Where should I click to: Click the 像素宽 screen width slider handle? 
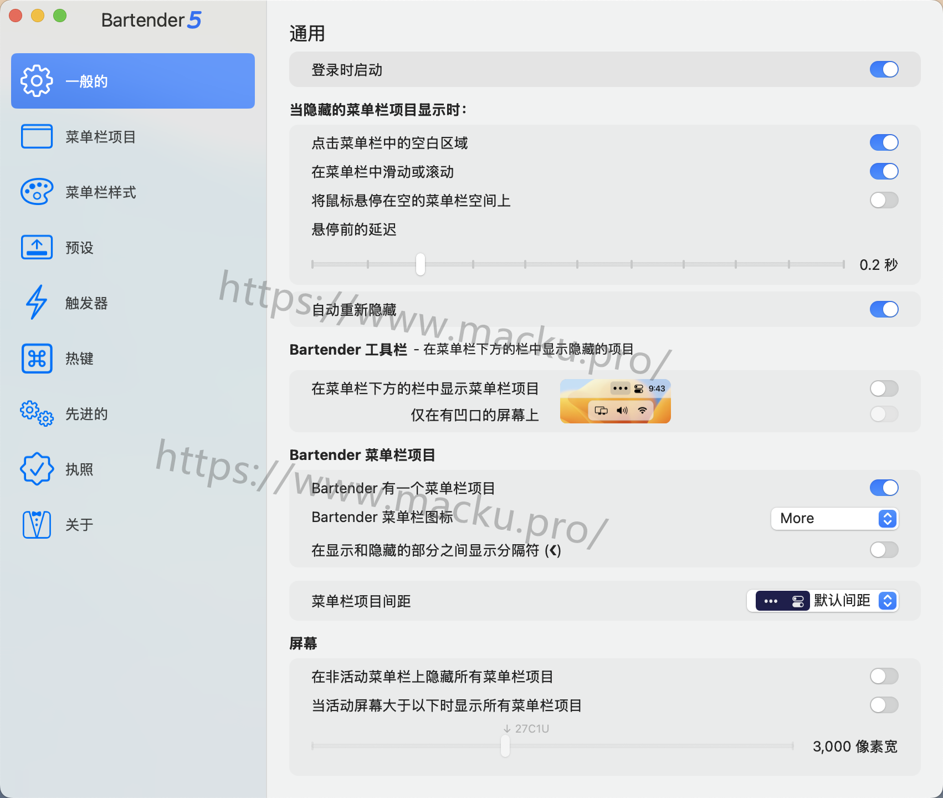pyautogui.click(x=505, y=746)
